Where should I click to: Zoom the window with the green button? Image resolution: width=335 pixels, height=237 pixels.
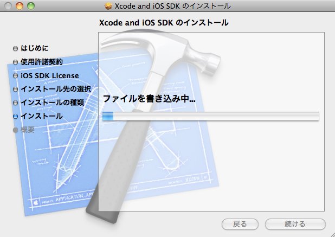tap(31, 6)
